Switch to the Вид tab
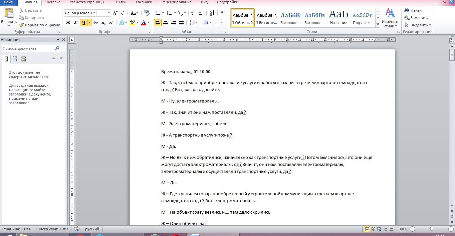 point(204,2)
